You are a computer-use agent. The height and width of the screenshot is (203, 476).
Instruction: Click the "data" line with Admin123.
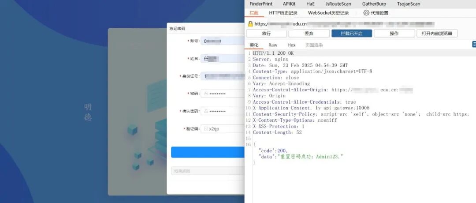click(301, 157)
